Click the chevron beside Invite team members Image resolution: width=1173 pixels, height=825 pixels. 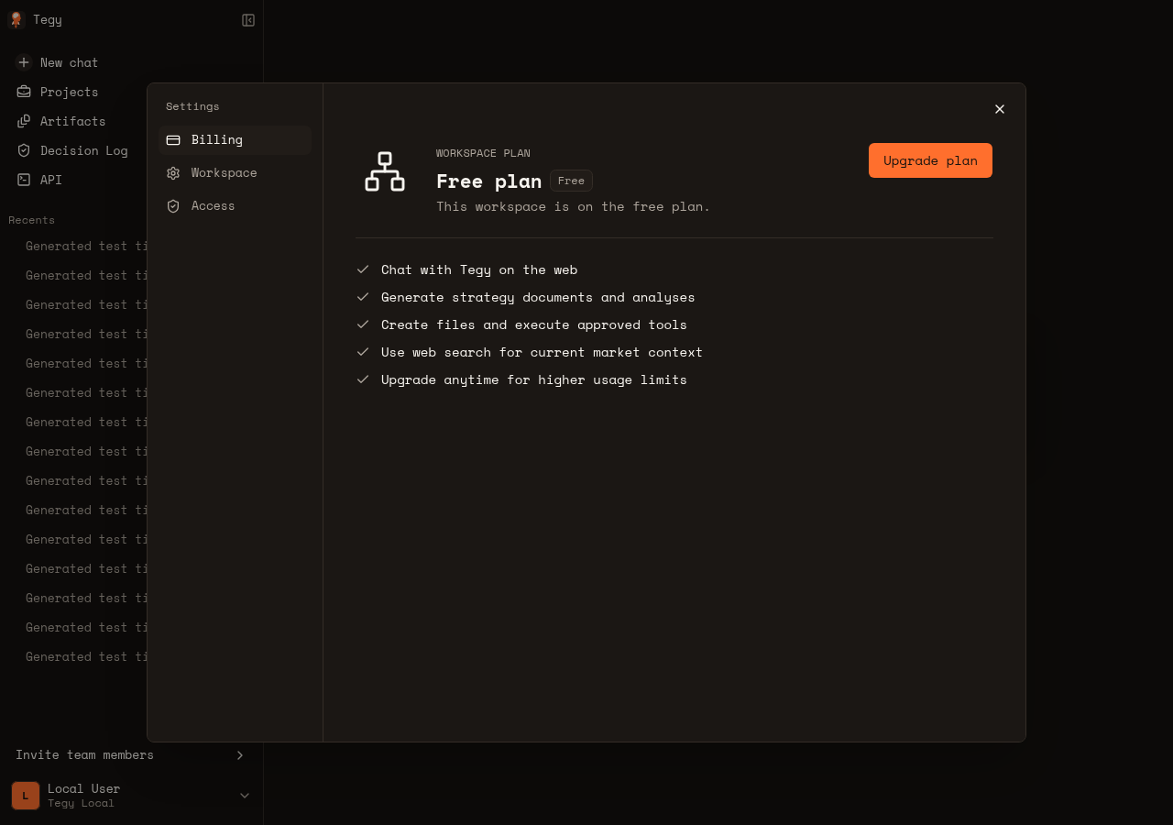(240, 755)
